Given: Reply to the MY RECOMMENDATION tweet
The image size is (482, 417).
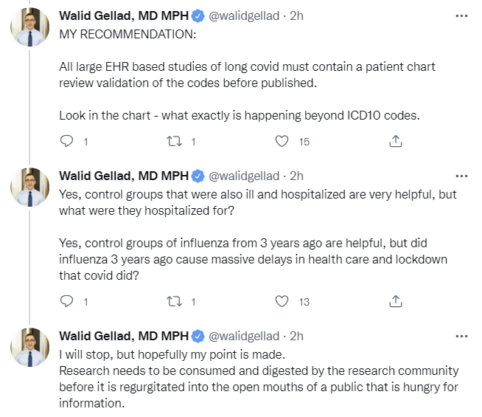Looking at the screenshot, I should tap(66, 141).
